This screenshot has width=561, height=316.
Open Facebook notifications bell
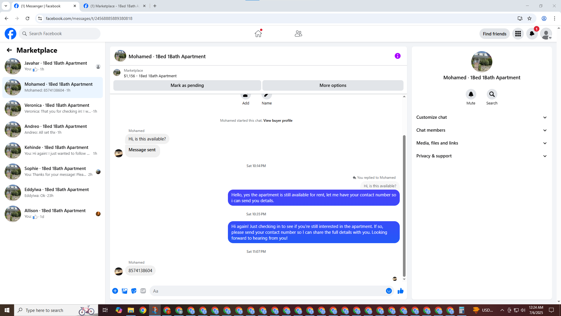(x=532, y=34)
